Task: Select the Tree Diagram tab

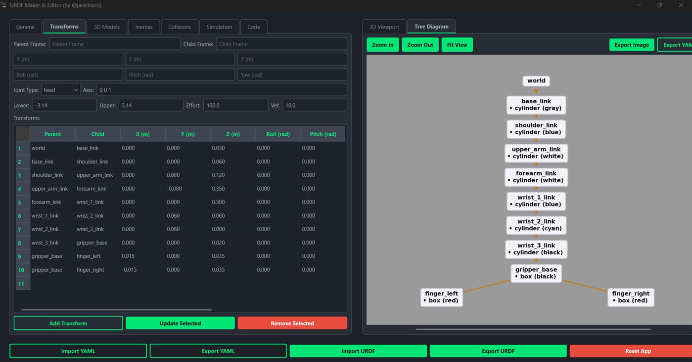Action: pos(431,27)
